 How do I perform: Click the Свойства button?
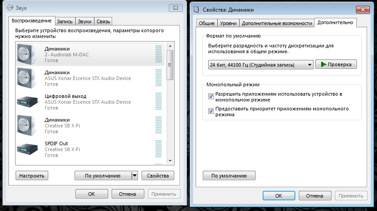point(158,176)
